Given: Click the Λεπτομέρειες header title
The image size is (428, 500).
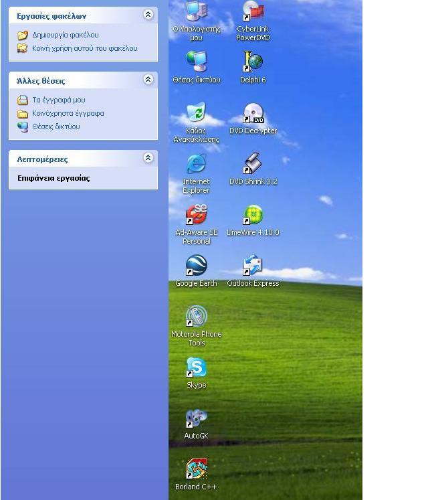Looking at the screenshot, I should (42, 159).
